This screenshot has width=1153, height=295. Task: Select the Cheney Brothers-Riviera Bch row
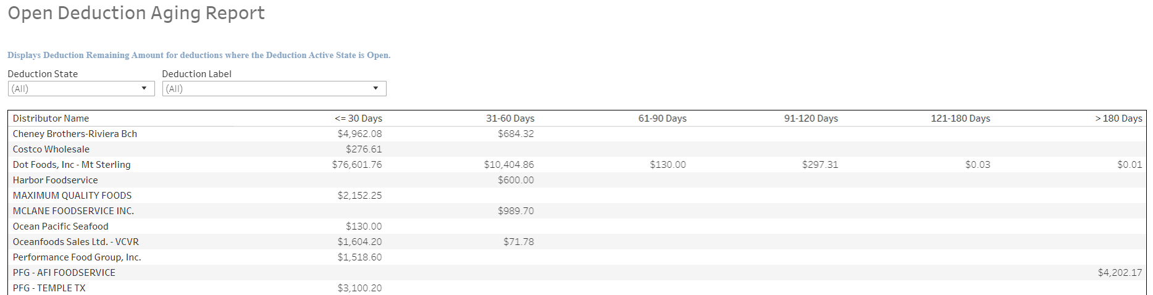75,134
